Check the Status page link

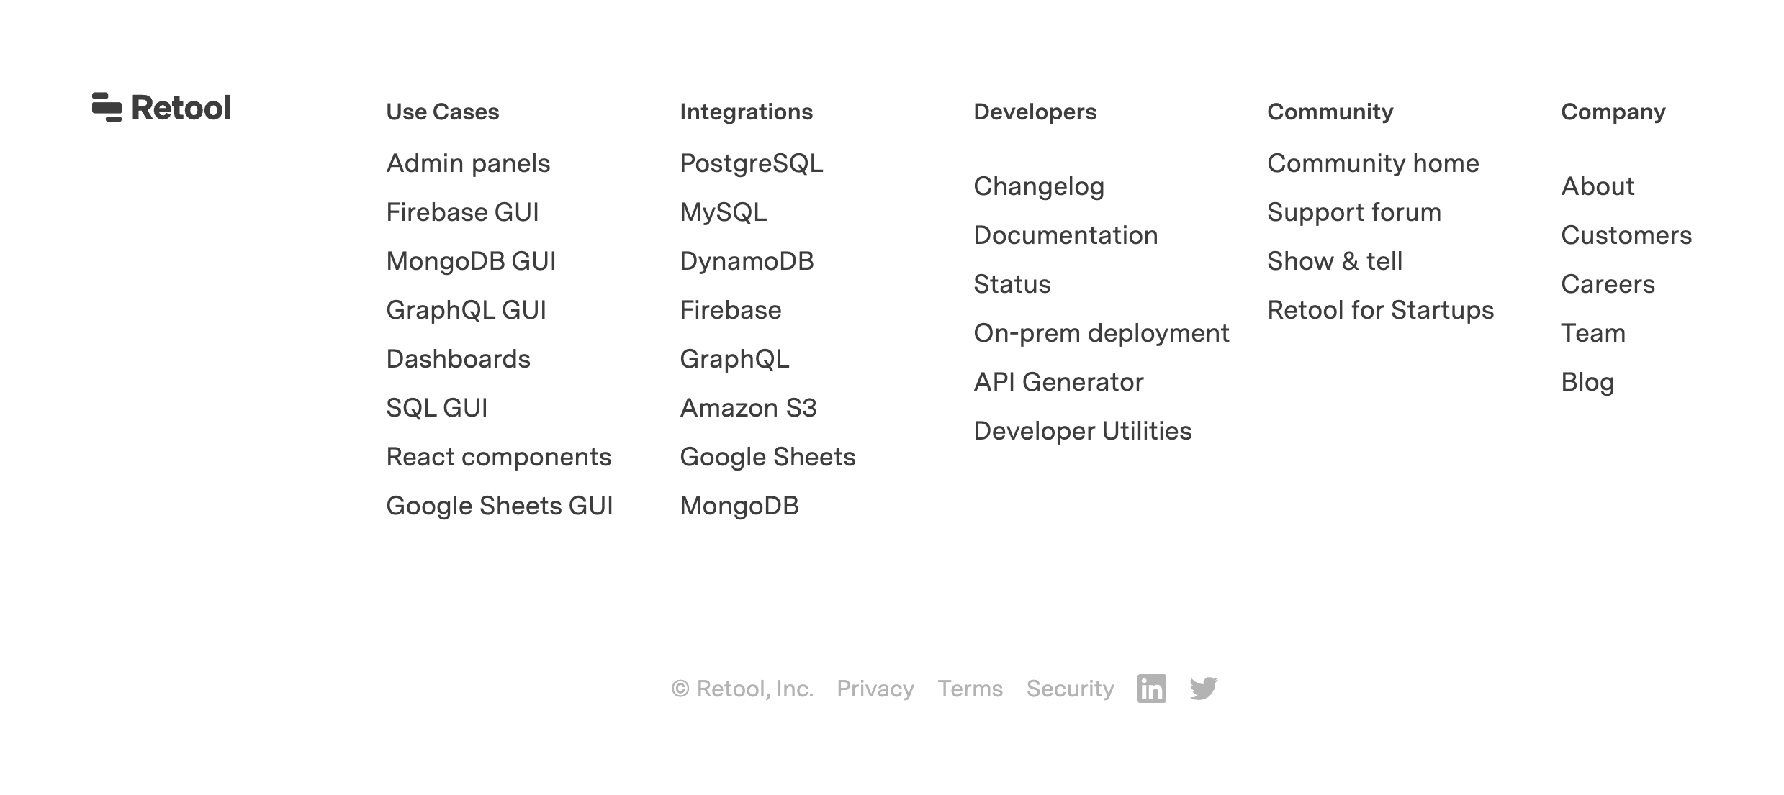tap(1012, 284)
